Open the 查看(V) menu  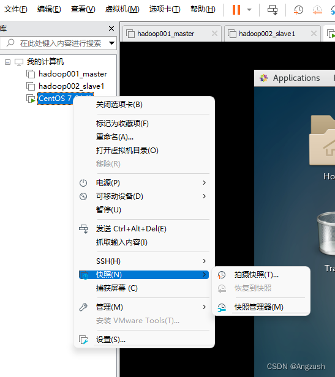tap(83, 9)
